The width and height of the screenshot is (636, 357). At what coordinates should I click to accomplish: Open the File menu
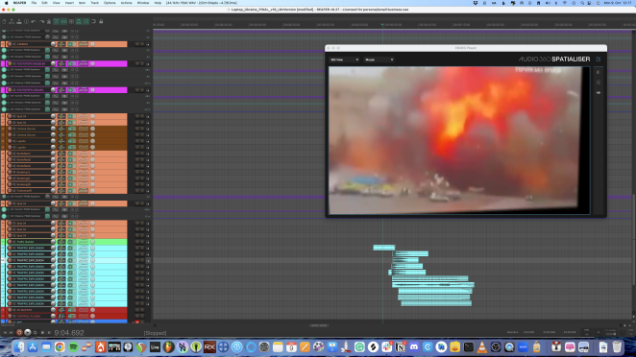click(x=34, y=3)
